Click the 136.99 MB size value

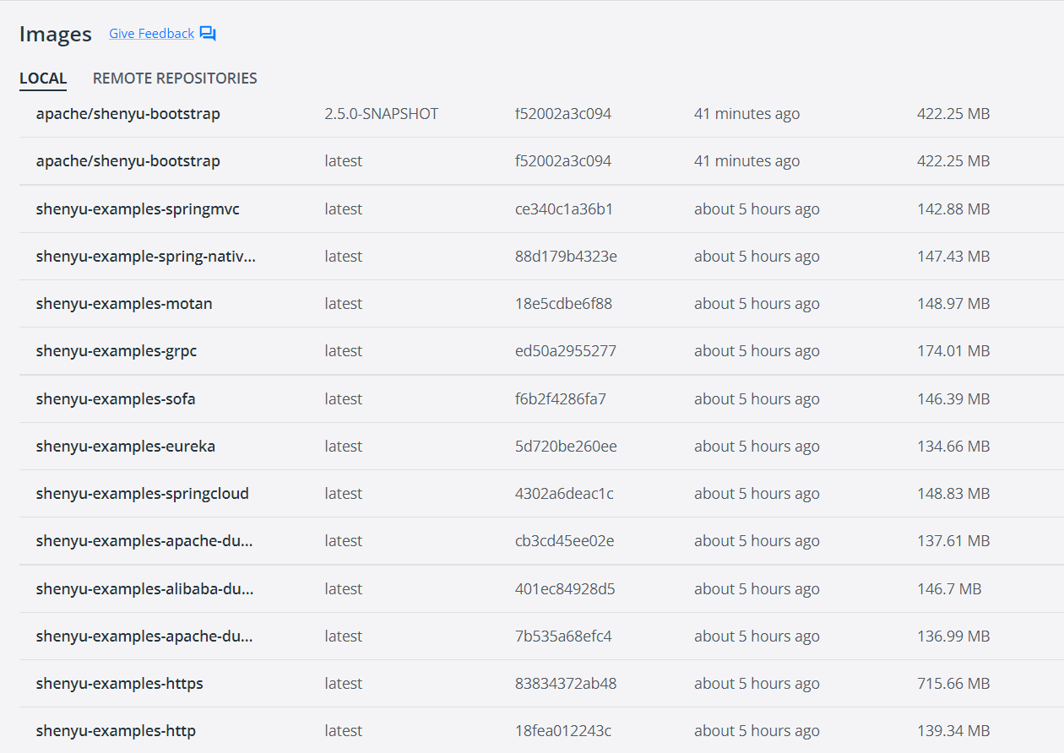coord(953,637)
